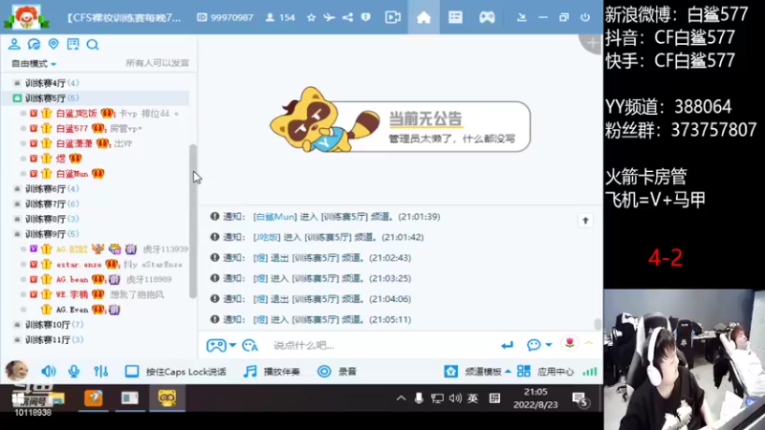Expand the 训练赛11厅 sub-channel

tap(54, 340)
